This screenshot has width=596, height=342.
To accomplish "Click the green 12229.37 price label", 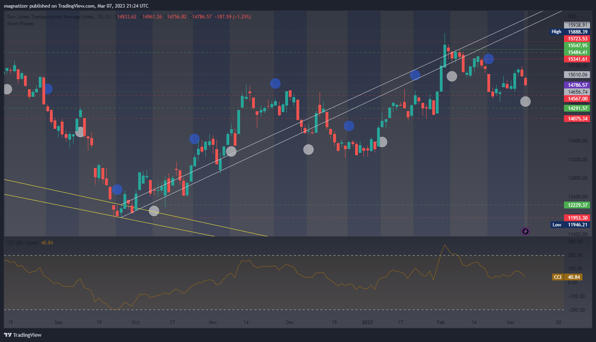I will (577, 205).
